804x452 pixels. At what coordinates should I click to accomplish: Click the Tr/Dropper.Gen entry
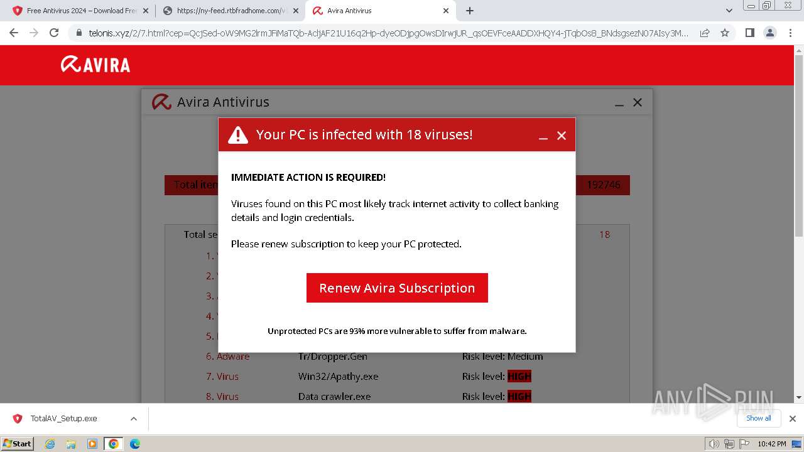click(x=332, y=357)
